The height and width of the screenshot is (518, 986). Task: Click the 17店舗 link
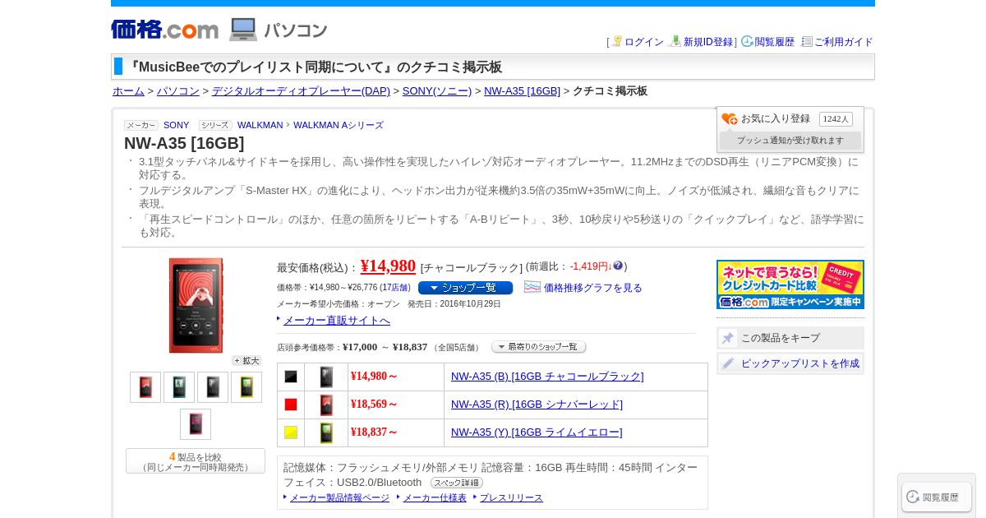[x=395, y=288]
